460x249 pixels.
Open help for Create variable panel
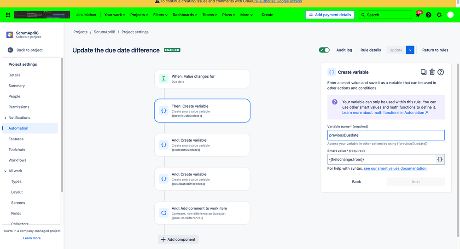click(441, 72)
